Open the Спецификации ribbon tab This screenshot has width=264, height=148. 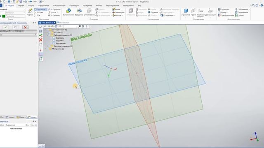59,5
